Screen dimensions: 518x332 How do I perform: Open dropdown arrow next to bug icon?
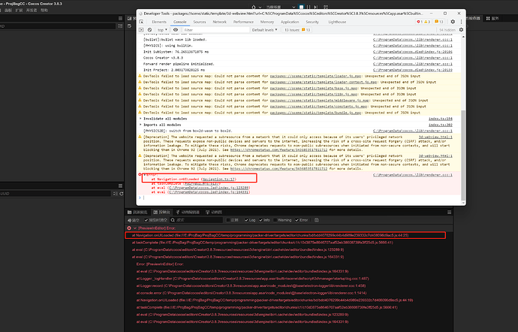(260, 7)
